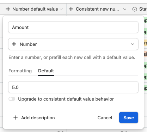Click the hash icon in field type selector
This screenshot has height=132, width=147.
14,44
